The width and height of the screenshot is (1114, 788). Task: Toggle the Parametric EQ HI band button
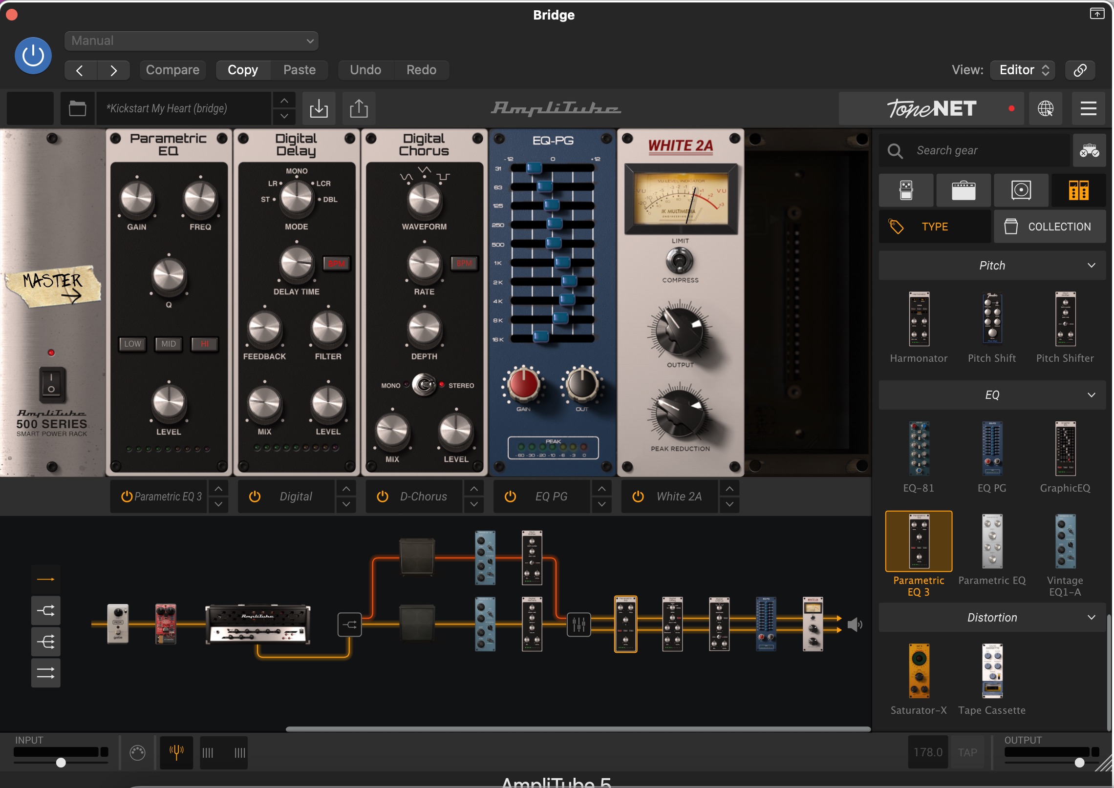pos(204,344)
